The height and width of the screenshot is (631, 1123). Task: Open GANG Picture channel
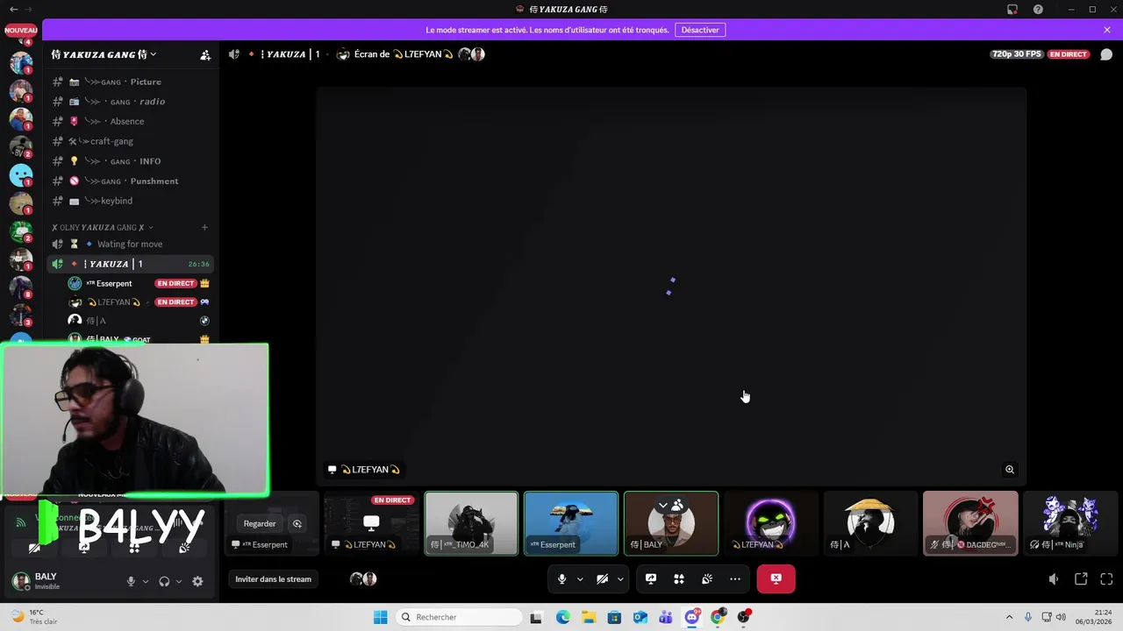point(130,82)
